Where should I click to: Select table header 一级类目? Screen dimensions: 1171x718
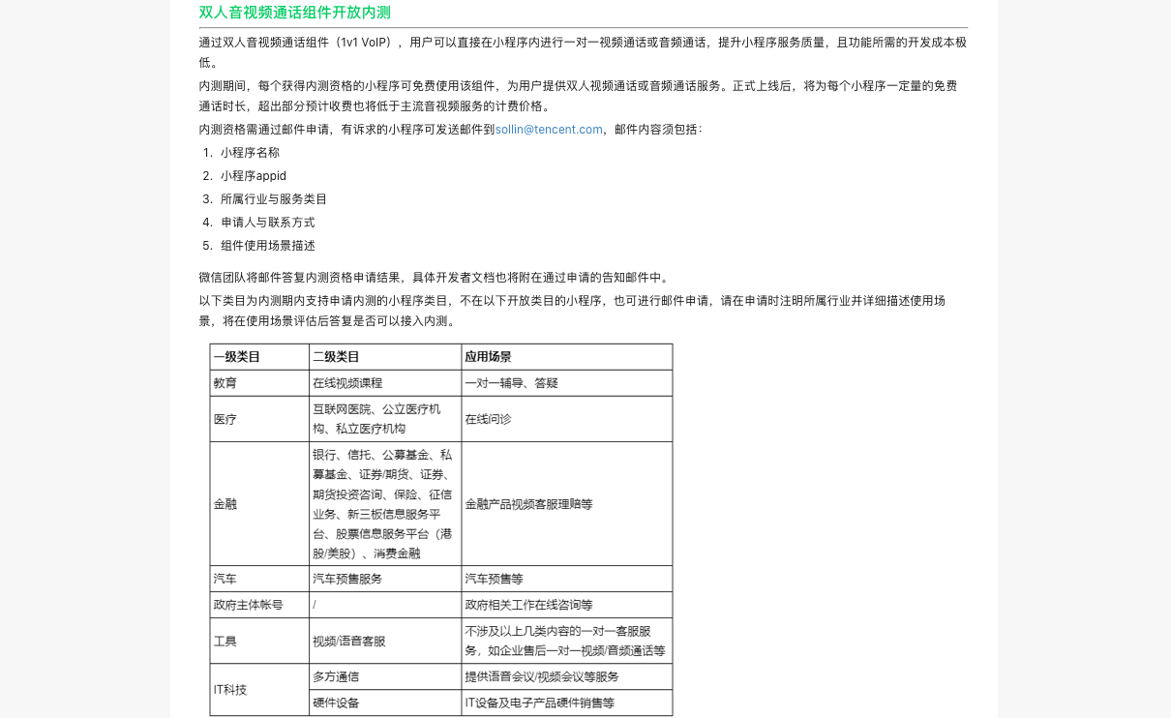259,356
